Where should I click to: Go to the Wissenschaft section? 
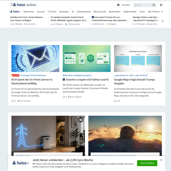tap(100, 12)
